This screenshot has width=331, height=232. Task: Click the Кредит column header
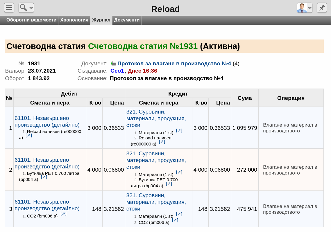(178, 93)
